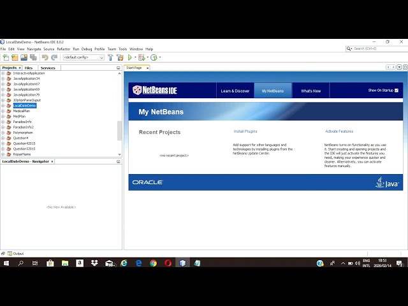Open the Learn & Discover tab
The image size is (408, 306).
[235, 91]
